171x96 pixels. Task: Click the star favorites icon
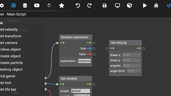coord(61,5)
